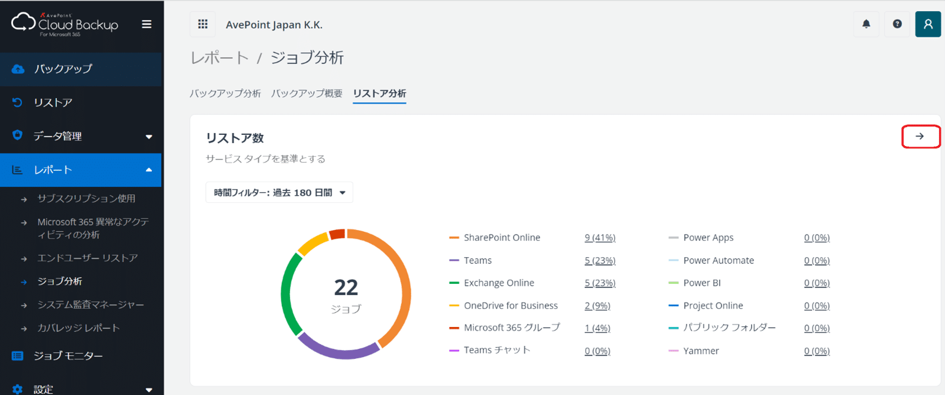Open 時間フィルター dropdown
Screen dimensions: 945x395
pyautogui.click(x=279, y=193)
